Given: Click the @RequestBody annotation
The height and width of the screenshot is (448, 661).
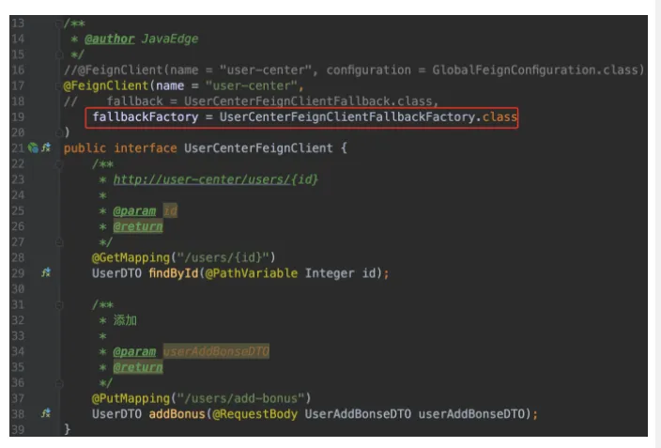Looking at the screenshot, I should (255, 414).
